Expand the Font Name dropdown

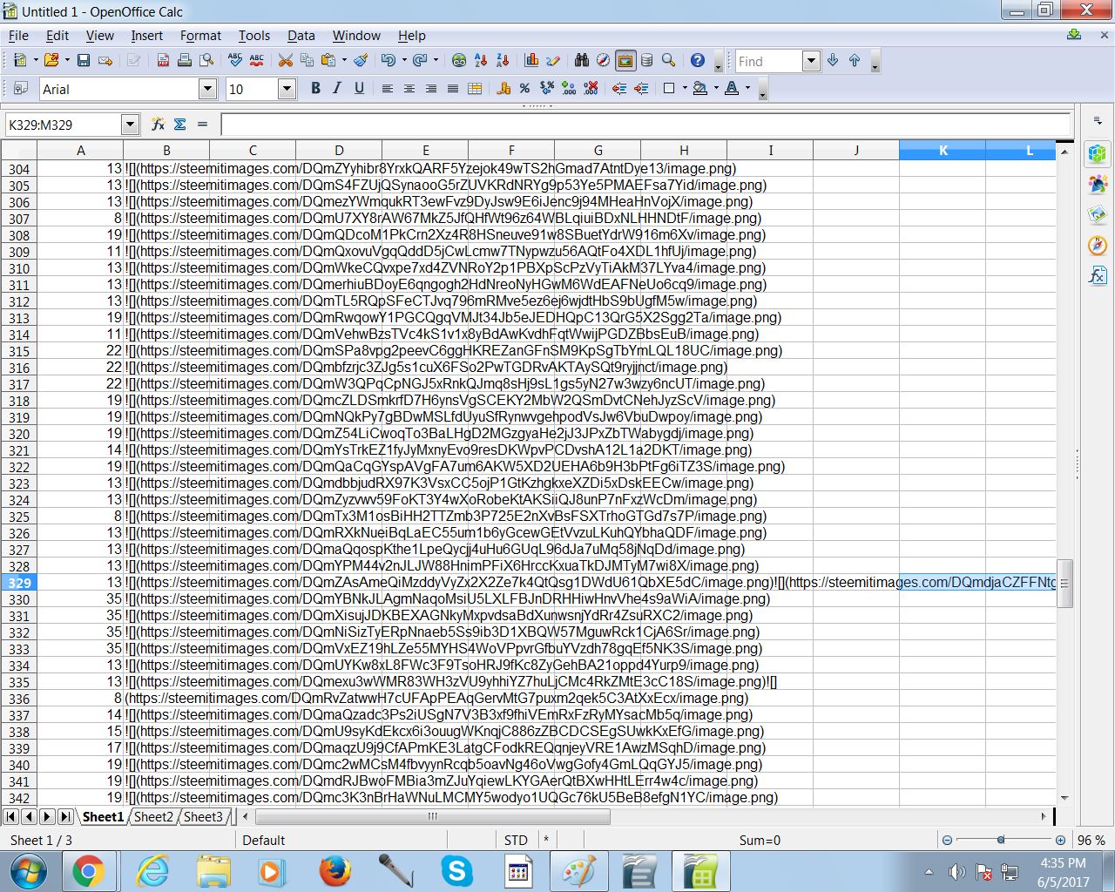click(207, 89)
